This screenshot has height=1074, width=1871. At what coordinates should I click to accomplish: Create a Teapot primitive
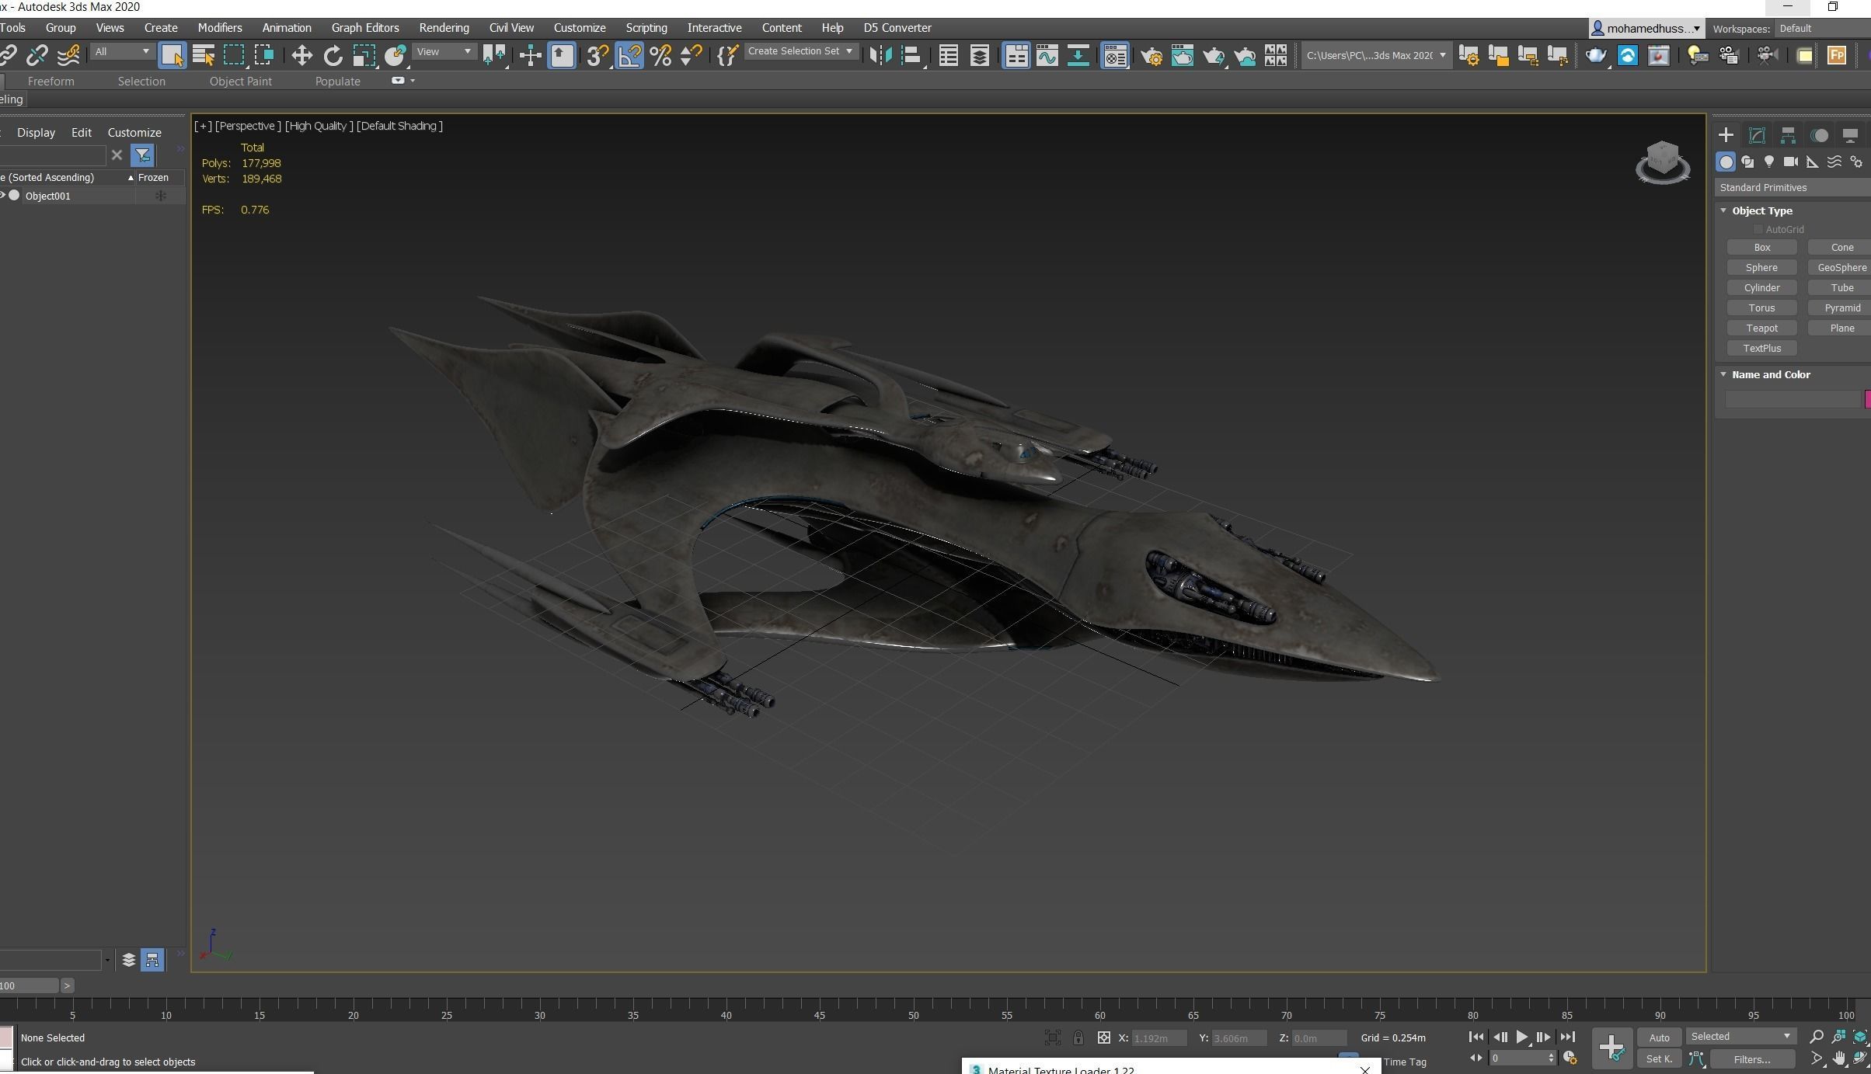coord(1761,328)
